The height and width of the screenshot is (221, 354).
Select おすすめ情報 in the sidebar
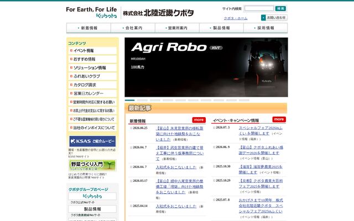pos(92,59)
